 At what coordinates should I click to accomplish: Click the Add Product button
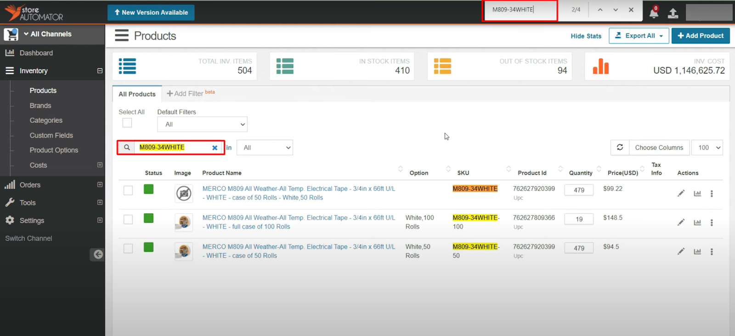(701, 35)
